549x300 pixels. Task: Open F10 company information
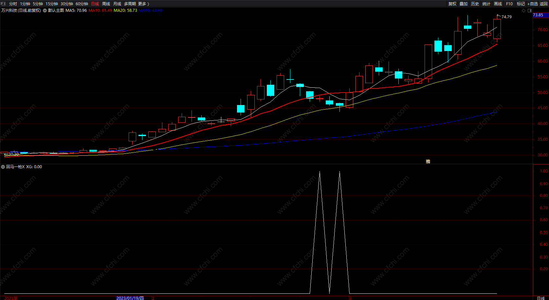[509, 4]
